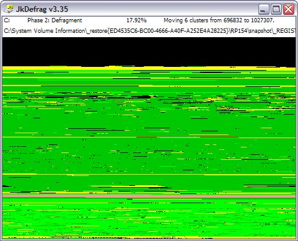Screen dimensions: 298x241
Task: Minimize the JkDefrag window
Action: 263,9
